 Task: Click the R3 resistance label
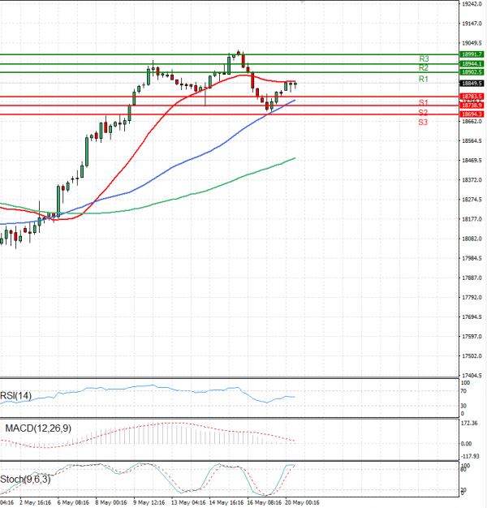424,59
